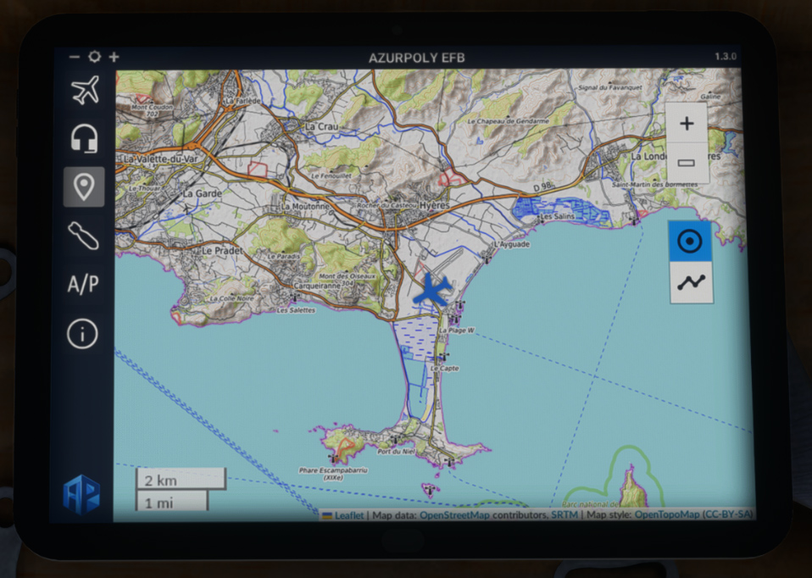Click the brightness sun icon
This screenshot has height=578, width=812.
click(x=94, y=58)
